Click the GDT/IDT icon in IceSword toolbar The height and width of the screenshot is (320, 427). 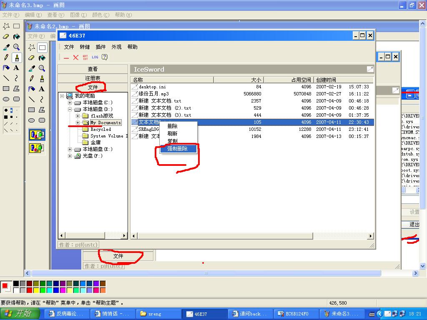pyautogui.click(x=85, y=57)
